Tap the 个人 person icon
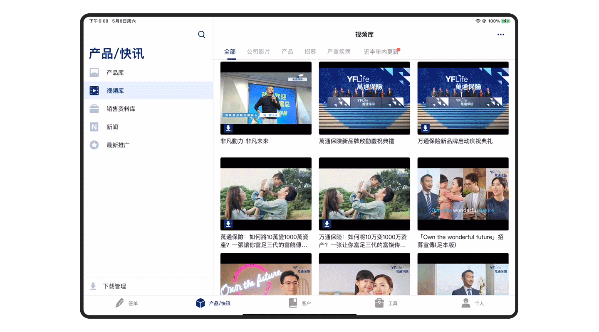599x332 pixels. click(466, 303)
